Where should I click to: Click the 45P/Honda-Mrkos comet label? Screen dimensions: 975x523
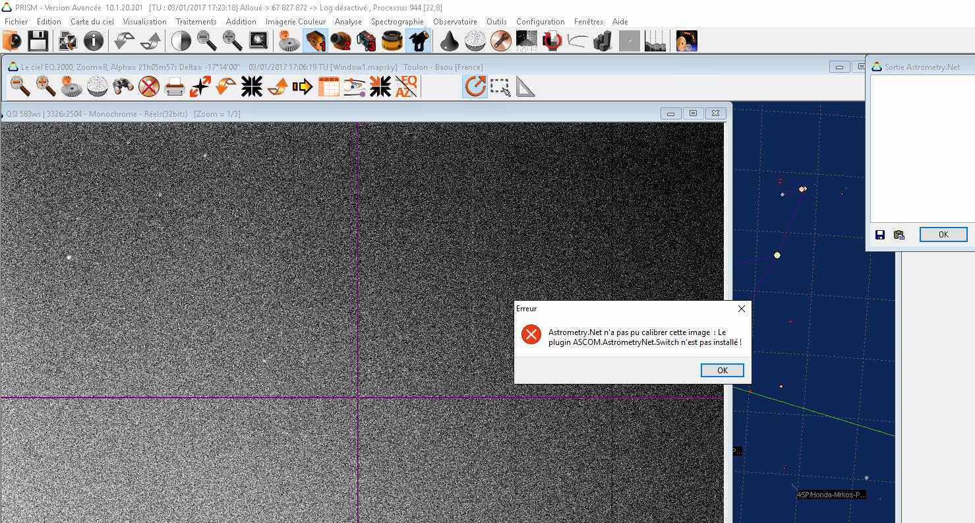click(831, 495)
